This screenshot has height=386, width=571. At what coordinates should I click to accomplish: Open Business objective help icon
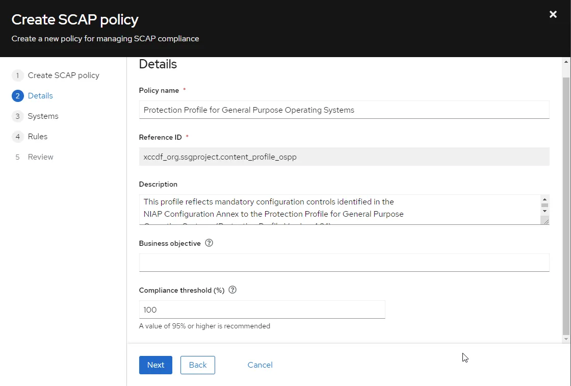209,243
